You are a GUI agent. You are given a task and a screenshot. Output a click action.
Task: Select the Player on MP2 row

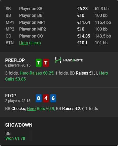tap(58, 29)
